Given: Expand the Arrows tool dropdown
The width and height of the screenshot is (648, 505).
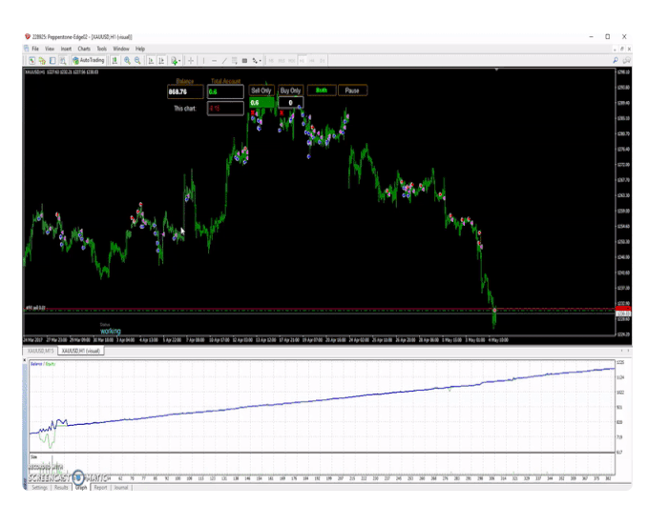Looking at the screenshot, I should 260,61.
